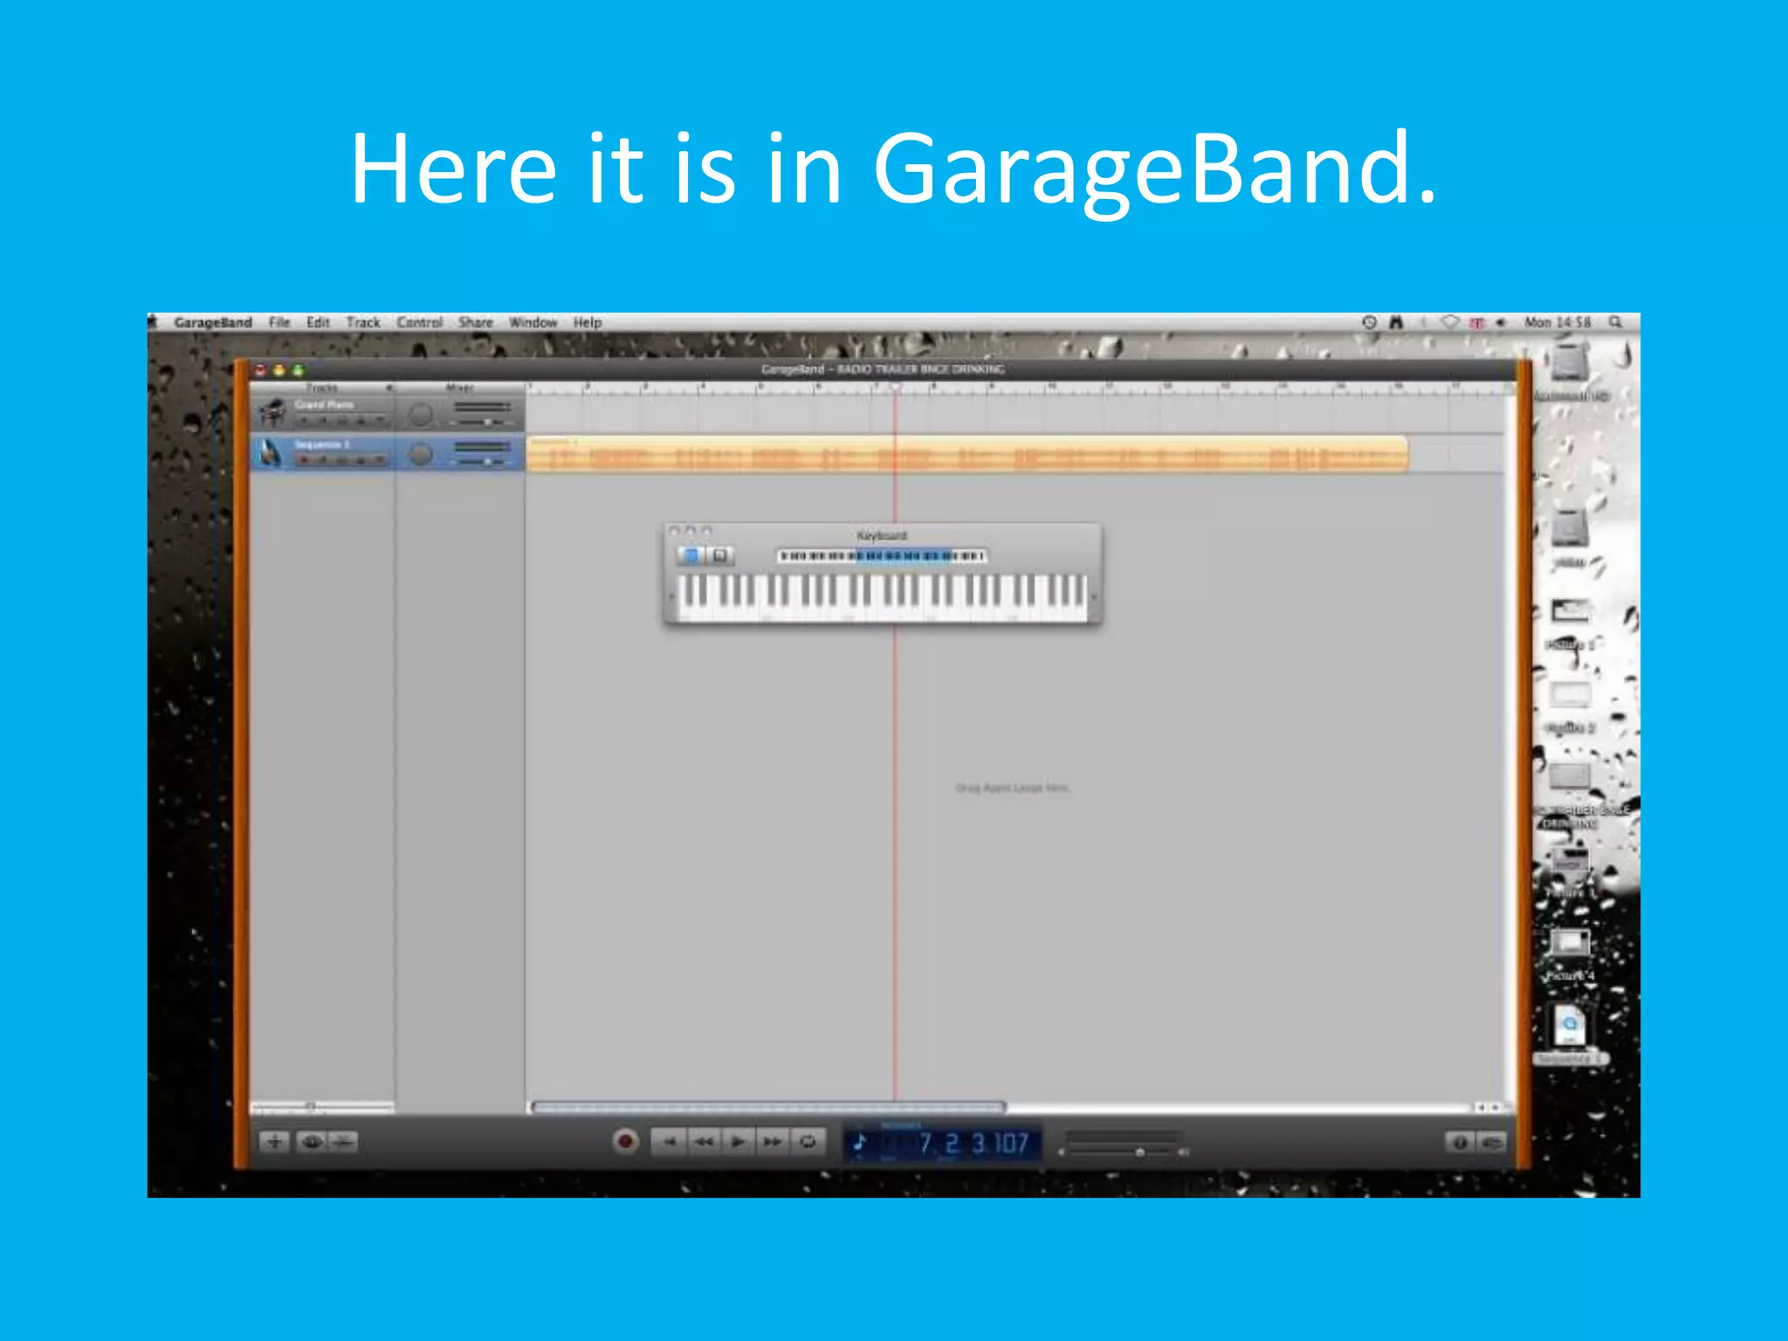Click the octave range overview in Keyboard window

(882, 555)
